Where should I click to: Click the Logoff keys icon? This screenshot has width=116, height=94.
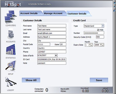point(11,82)
